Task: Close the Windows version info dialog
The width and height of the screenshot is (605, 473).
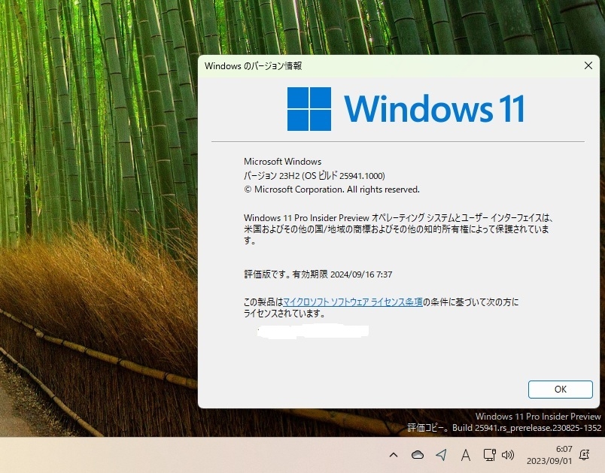Action: [x=588, y=65]
